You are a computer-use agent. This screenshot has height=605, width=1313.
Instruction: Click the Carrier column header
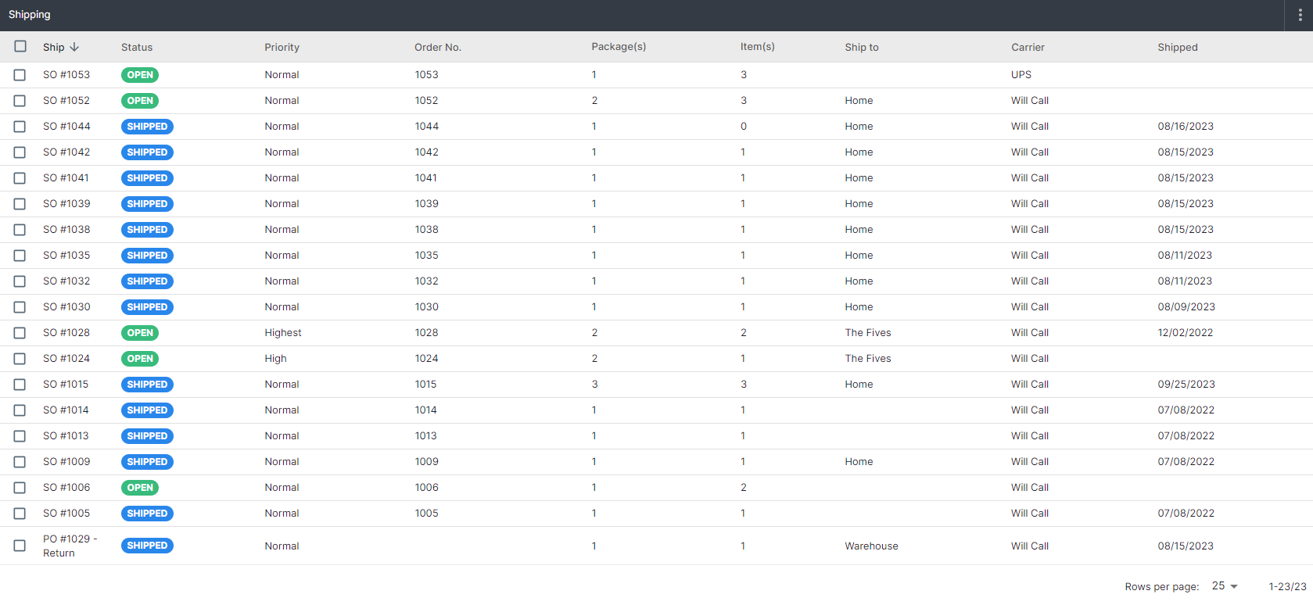coord(1028,47)
